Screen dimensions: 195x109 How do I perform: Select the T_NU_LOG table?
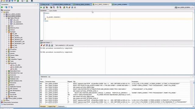16,20
